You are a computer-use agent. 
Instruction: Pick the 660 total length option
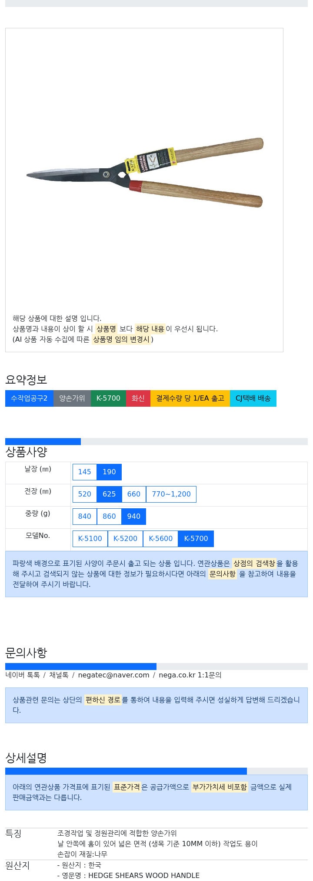(x=134, y=494)
